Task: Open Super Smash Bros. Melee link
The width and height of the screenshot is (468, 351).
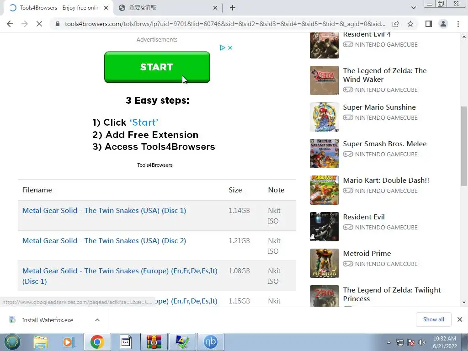Action: click(x=385, y=144)
